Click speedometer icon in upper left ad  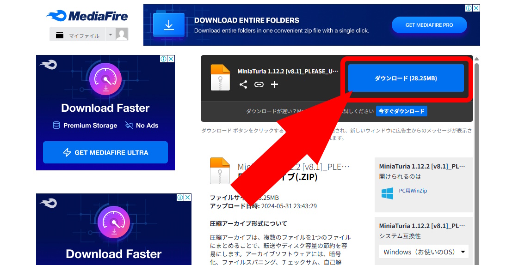click(x=105, y=79)
